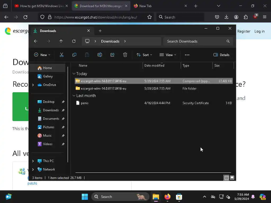The image size is (271, 203).
Task: Open Firefox shield tracking protection icon
Action: (x=42, y=17)
